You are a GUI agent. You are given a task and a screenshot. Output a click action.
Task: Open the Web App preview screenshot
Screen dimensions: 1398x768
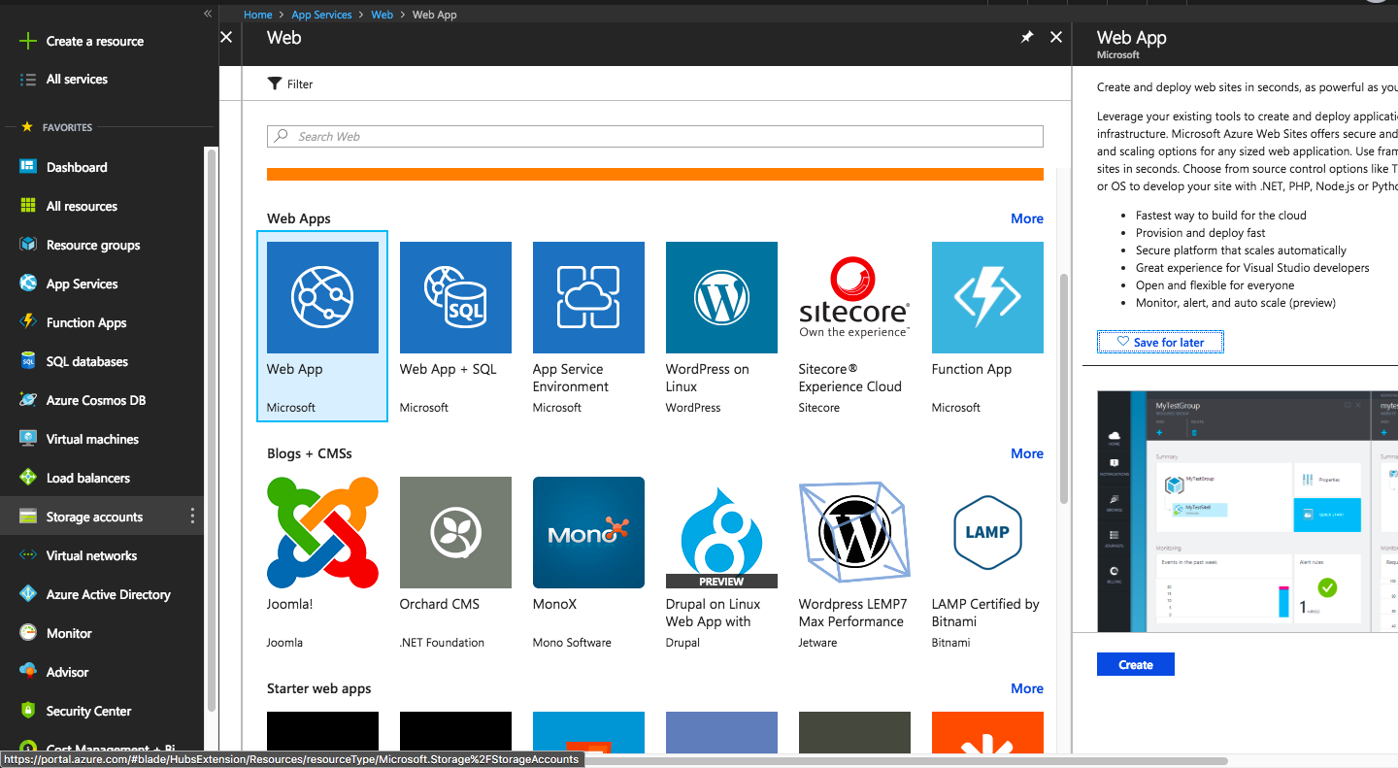(x=1248, y=512)
